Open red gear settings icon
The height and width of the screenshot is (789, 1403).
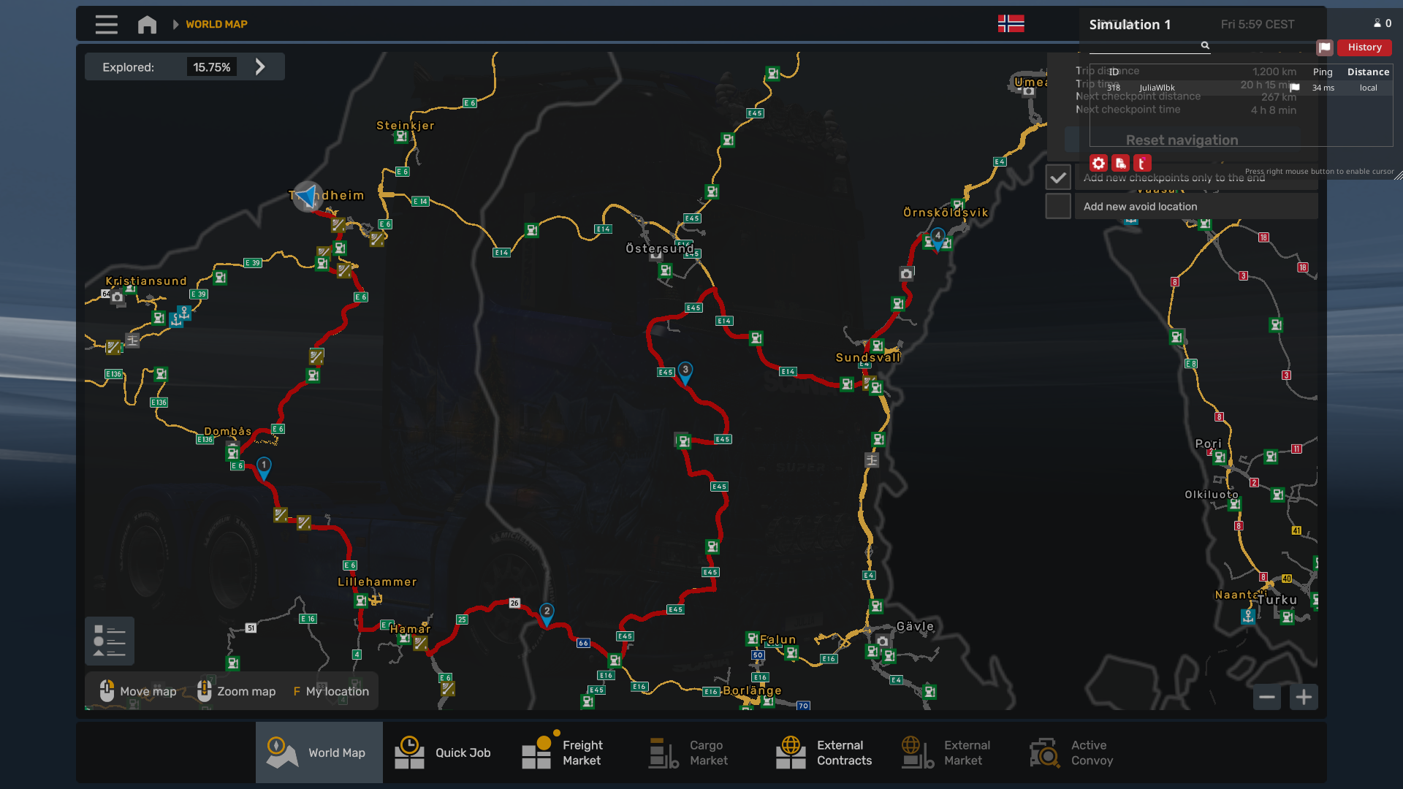[x=1098, y=163]
